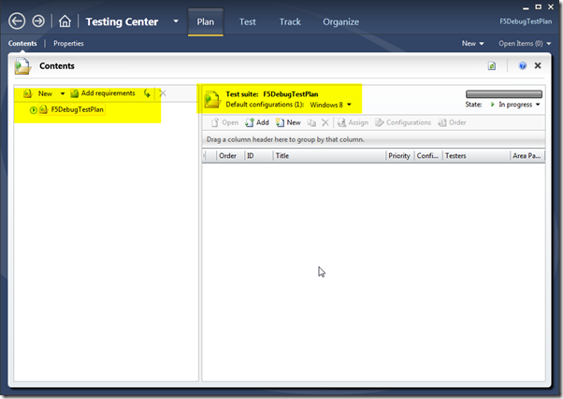Viewport: 563px width, 399px height.
Task: Click the green state icon beside F5DebugTestPlan tree node
Action: click(33, 110)
